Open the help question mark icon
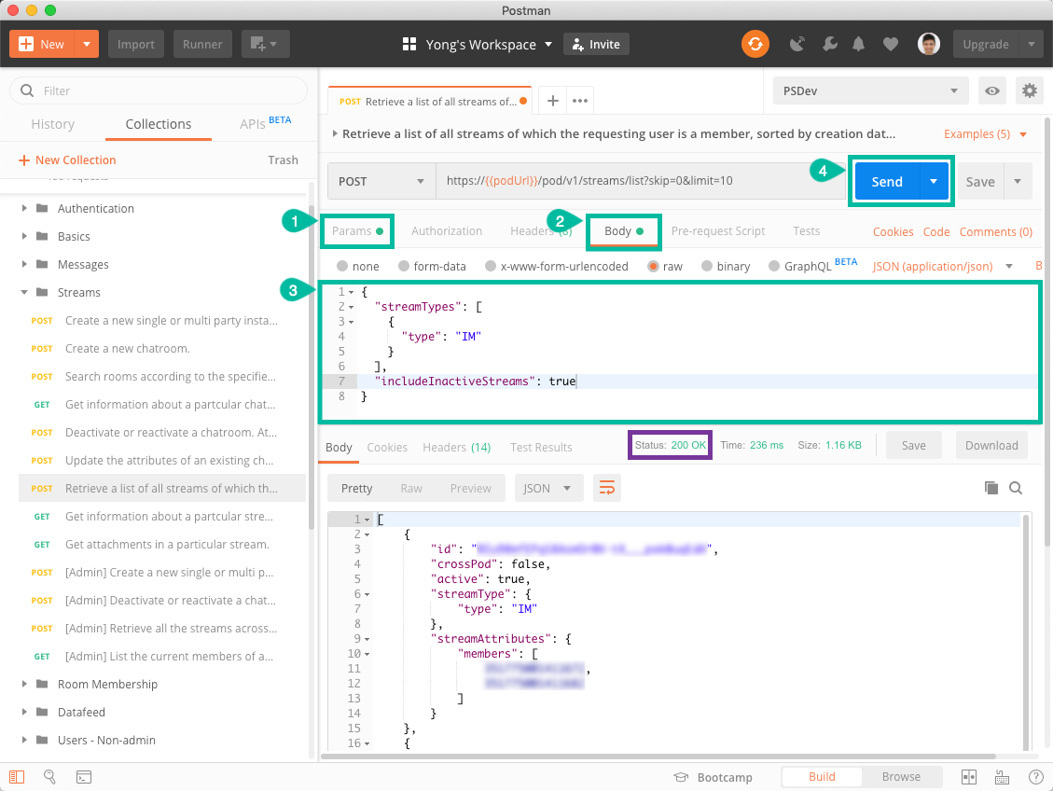1053x791 pixels. 1035,777
